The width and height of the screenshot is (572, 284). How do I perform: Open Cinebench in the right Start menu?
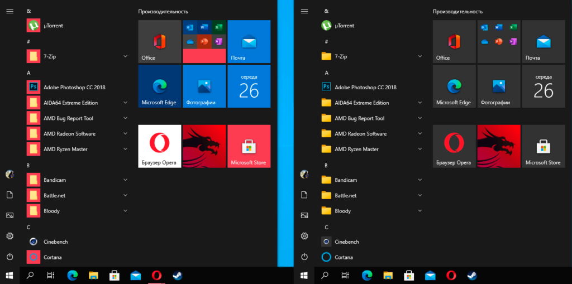pos(372,242)
